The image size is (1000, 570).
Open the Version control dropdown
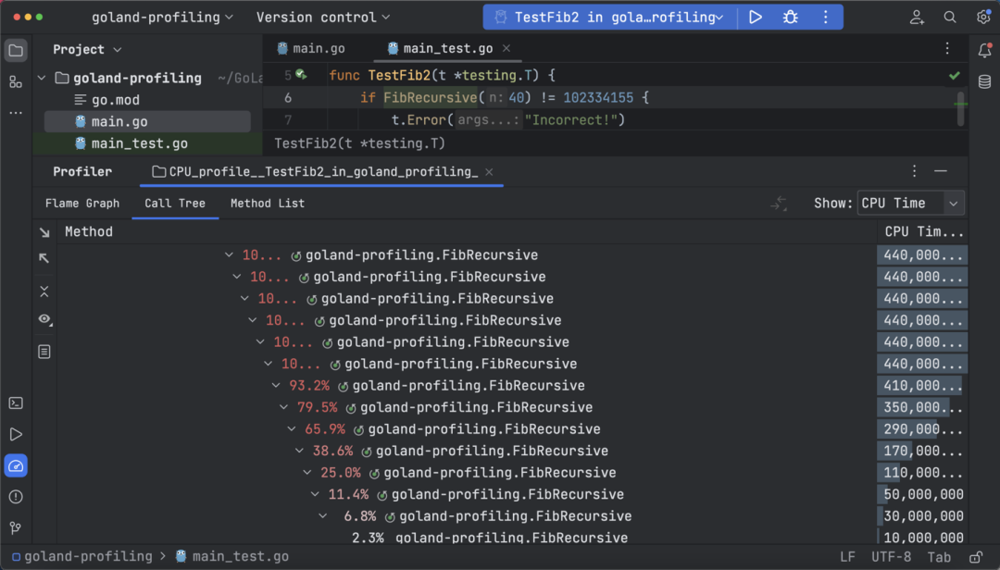(323, 18)
